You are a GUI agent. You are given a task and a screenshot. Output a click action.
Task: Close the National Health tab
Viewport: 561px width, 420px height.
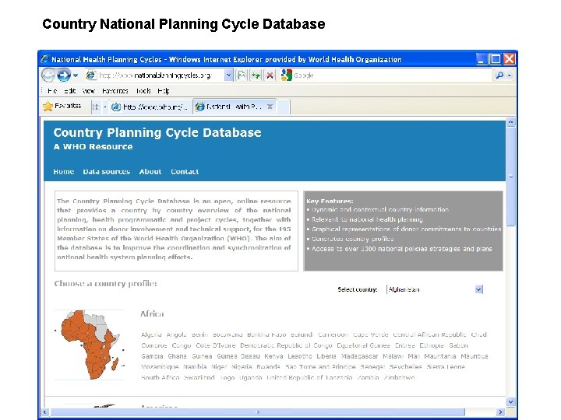pyautogui.click(x=270, y=107)
